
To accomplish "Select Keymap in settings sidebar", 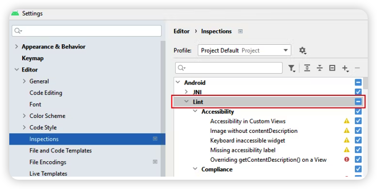I will pos(32,58).
